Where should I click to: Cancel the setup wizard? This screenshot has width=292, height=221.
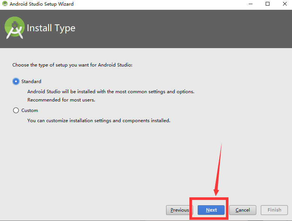point(243,210)
